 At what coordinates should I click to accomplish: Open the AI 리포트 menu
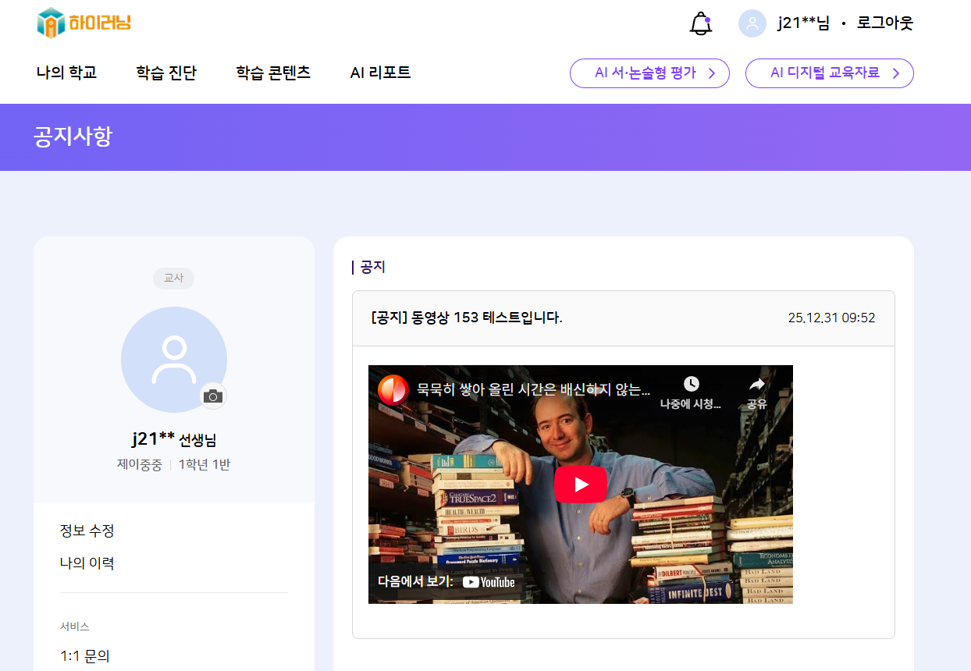click(380, 73)
